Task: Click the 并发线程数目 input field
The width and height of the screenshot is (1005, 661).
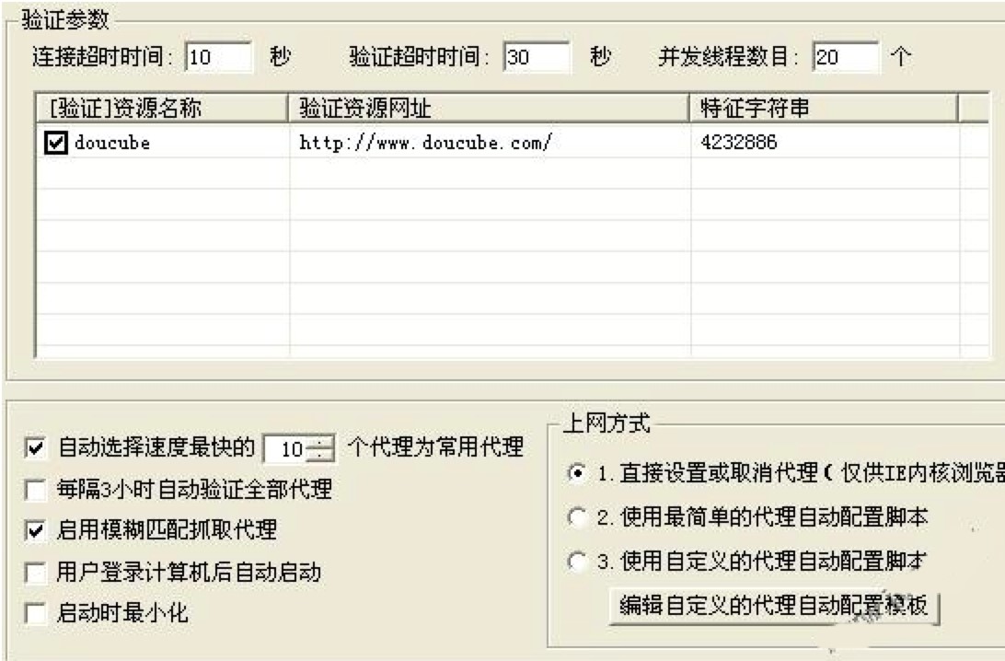Action: [845, 57]
